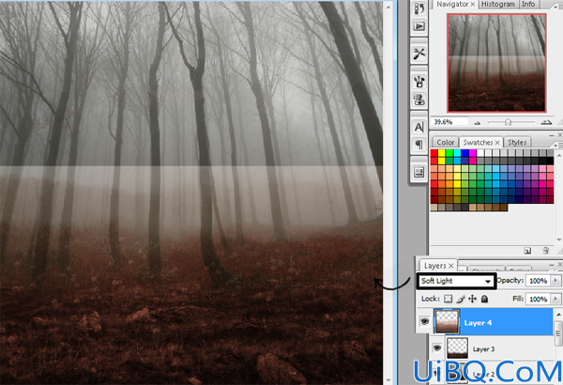
Task: Close the Swatches tab
Action: [x=497, y=143]
